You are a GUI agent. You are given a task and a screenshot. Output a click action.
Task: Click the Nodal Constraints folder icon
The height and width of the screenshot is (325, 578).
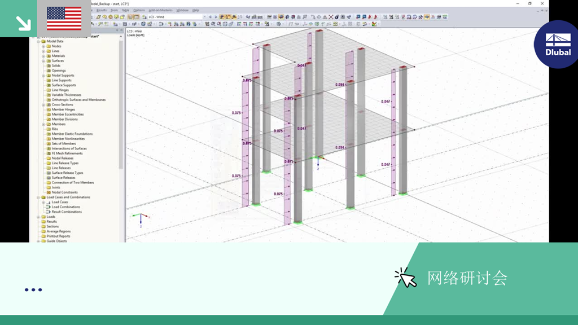click(49, 192)
